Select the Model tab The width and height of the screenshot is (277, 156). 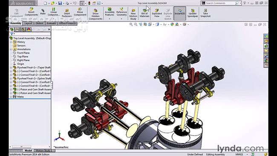28,151
